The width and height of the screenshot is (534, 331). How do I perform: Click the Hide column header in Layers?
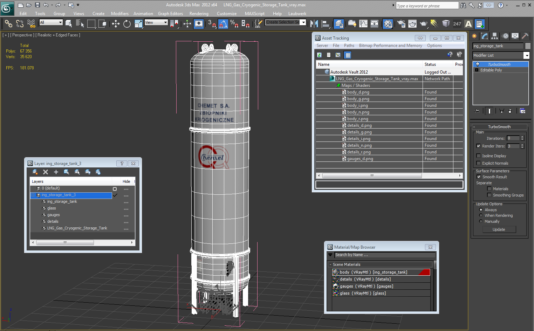[126, 181]
